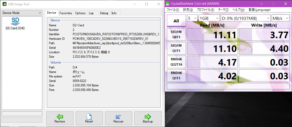Click the USB Image Tool title bar icon

pyautogui.click(x=4, y=4)
